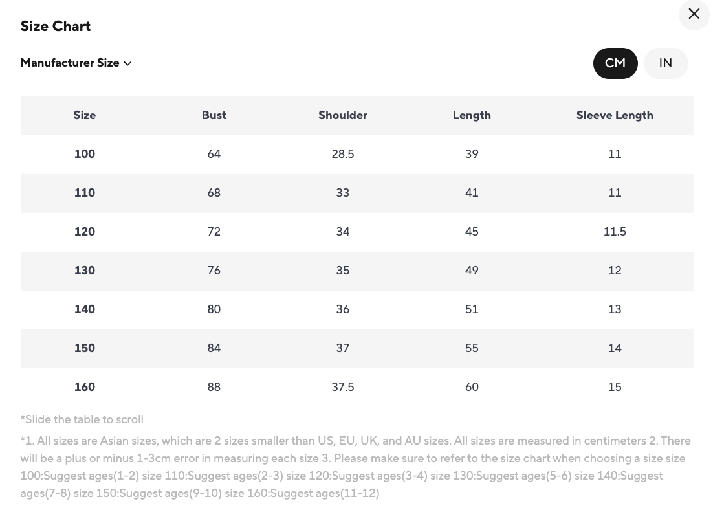Select the size 150 row label
The height and width of the screenshot is (510, 713).
tap(85, 348)
